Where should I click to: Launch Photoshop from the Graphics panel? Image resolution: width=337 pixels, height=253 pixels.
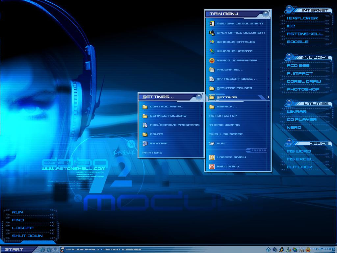pos(303,89)
